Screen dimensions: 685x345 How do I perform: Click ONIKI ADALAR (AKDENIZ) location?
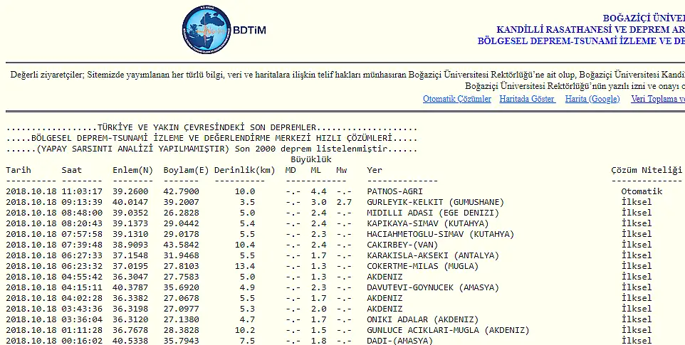pos(422,319)
